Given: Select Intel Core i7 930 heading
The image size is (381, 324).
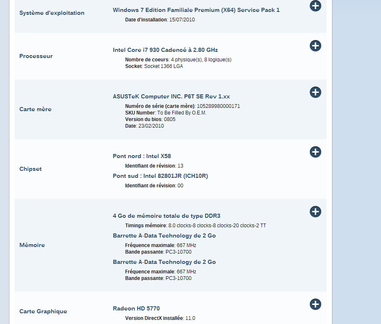Looking at the screenshot, I should pos(165,50).
